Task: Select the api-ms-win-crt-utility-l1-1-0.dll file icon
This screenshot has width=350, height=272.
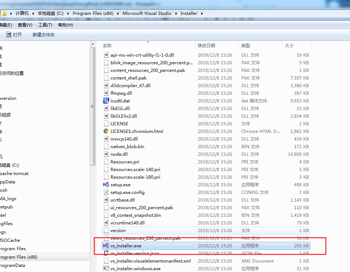Action: 106,55
